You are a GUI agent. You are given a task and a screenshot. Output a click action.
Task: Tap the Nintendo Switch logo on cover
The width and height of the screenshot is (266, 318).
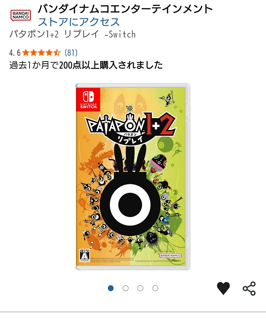pyautogui.click(x=88, y=99)
